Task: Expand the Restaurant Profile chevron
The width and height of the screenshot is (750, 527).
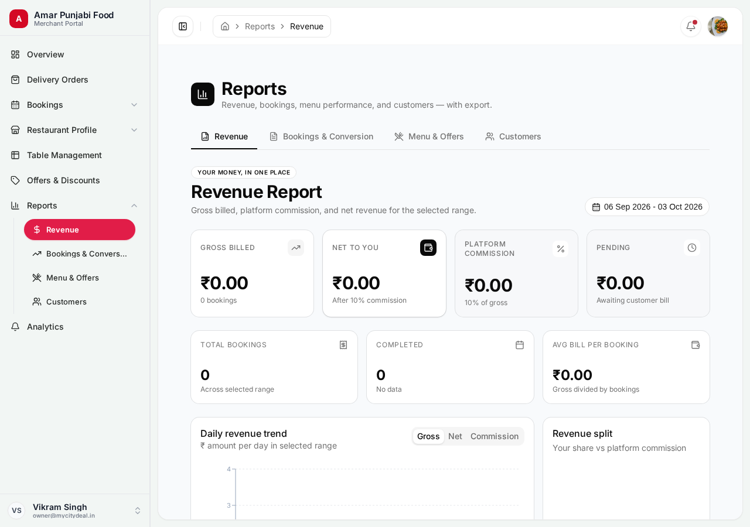Action: pos(134,130)
